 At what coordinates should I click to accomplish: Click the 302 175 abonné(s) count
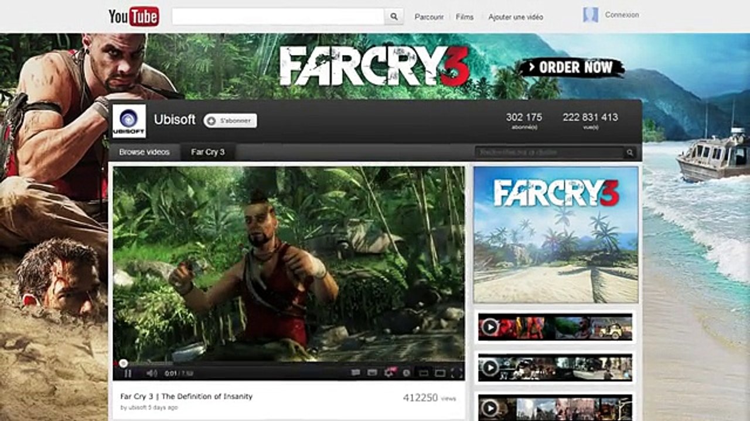[524, 120]
